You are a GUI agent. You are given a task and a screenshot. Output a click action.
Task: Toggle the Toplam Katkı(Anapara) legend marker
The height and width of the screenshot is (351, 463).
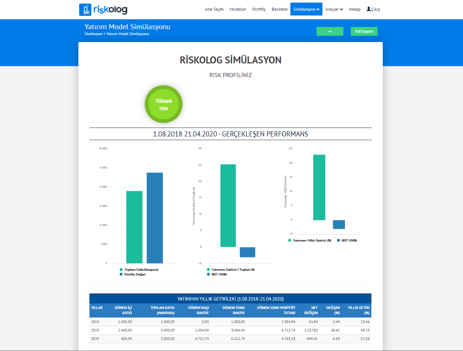(x=121, y=270)
